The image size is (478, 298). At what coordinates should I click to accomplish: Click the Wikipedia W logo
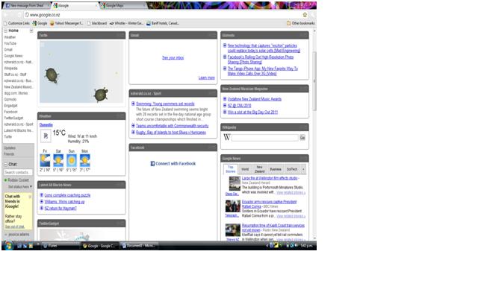(227, 137)
